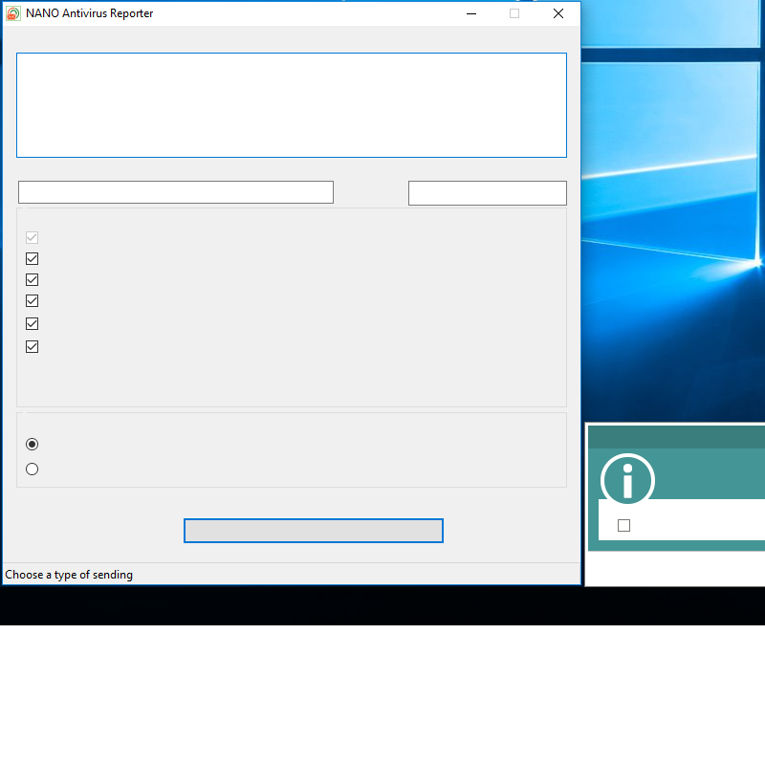
Task: Minimize the NANO Antivirus Reporter window
Action: [470, 13]
